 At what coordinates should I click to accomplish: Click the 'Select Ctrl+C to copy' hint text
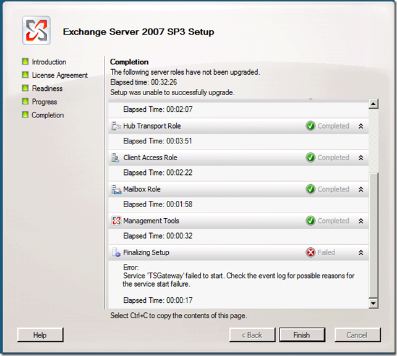[x=179, y=316]
